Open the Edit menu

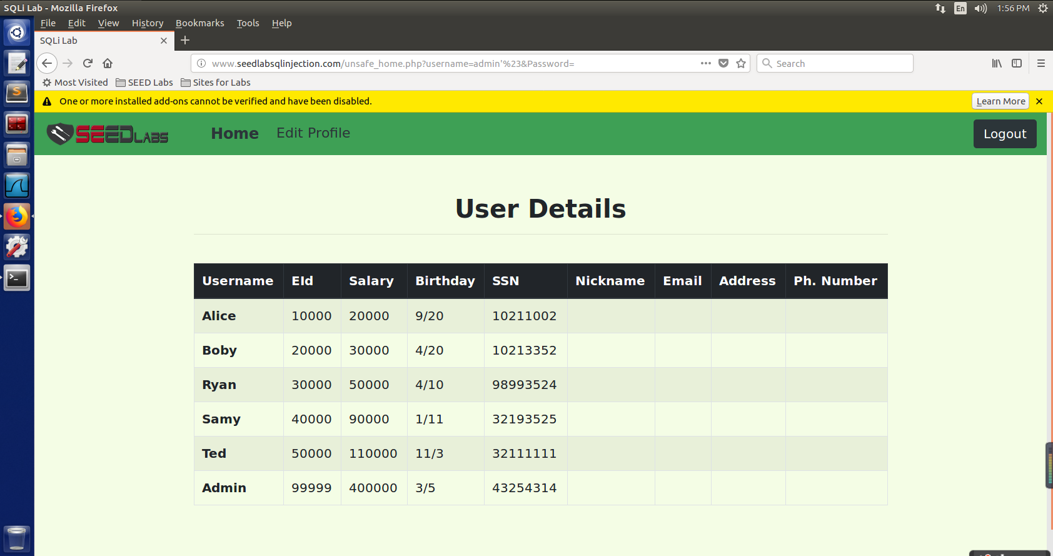click(x=77, y=23)
